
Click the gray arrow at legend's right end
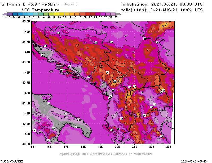click(x=118, y=14)
